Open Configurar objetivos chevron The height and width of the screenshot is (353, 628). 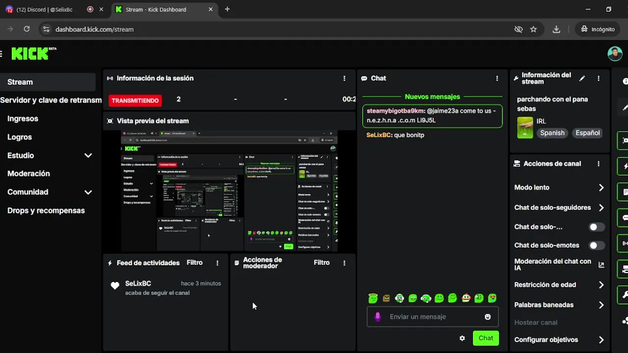pos(601,340)
